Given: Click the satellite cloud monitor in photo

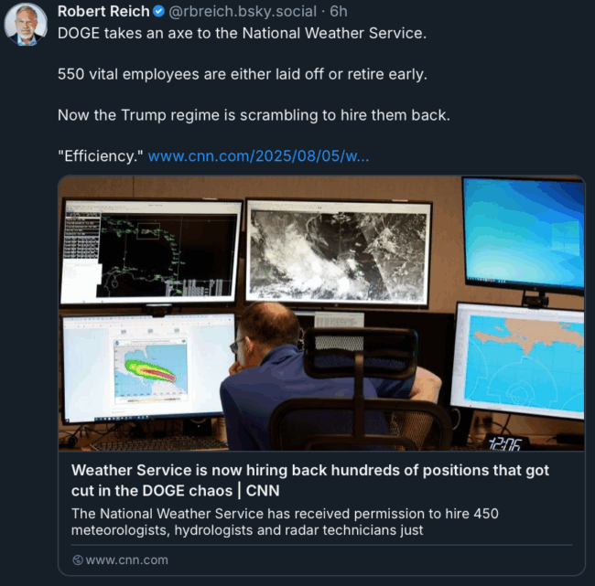Looking at the screenshot, I should (x=338, y=252).
